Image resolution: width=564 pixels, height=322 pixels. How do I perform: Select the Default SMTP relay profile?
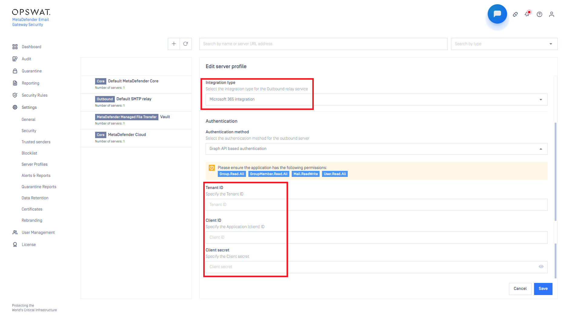136,102
